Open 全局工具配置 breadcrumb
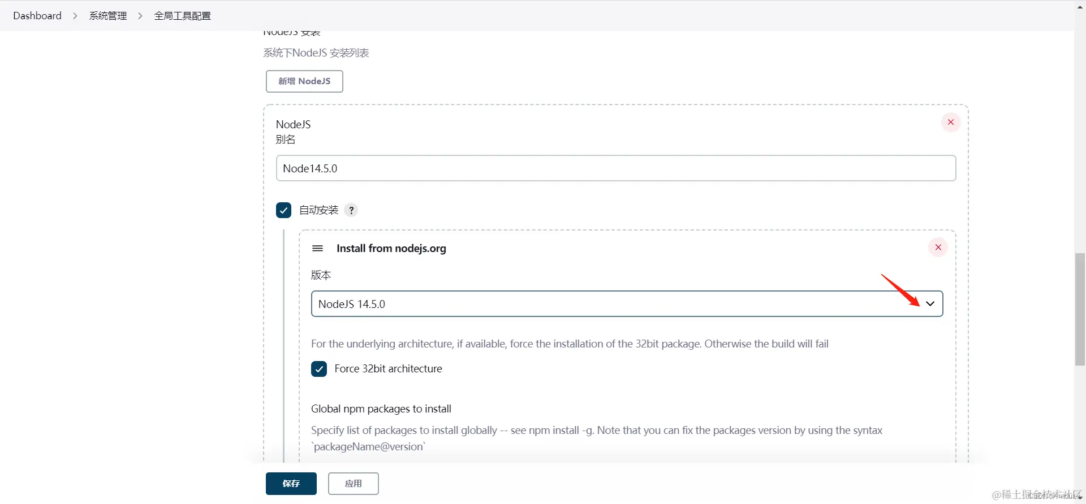This screenshot has height=504, width=1086. pos(183,16)
